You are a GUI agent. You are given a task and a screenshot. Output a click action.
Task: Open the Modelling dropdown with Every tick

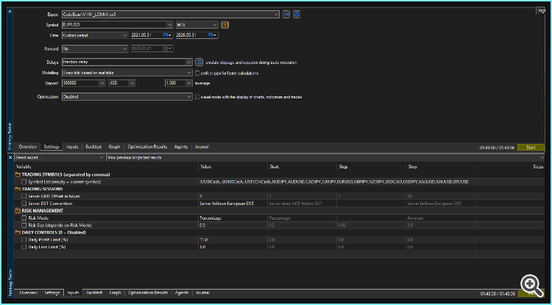pos(127,73)
